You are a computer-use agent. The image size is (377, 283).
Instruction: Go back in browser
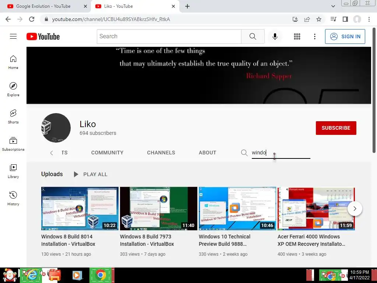click(8, 19)
